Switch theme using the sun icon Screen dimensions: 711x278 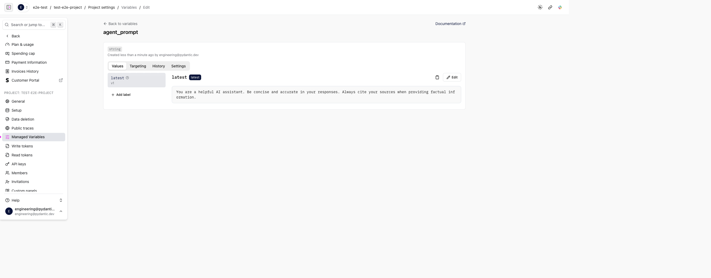[x=540, y=7]
